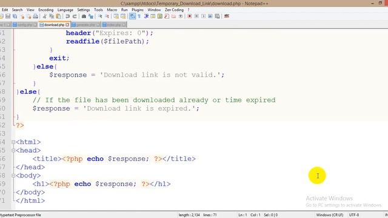Open the Language menu
This screenshot has height=218, width=388.
[65, 10]
